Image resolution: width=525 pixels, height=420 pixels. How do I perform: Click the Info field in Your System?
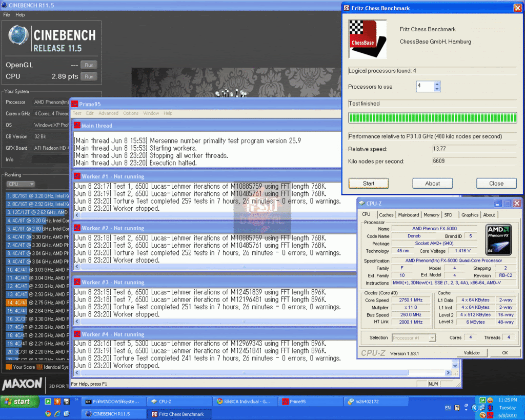(x=50, y=159)
